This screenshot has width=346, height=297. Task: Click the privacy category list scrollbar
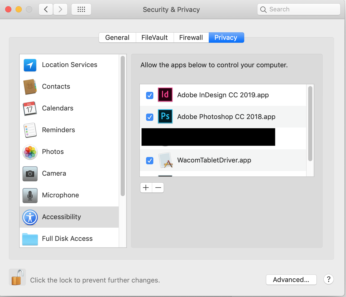(x=123, y=126)
